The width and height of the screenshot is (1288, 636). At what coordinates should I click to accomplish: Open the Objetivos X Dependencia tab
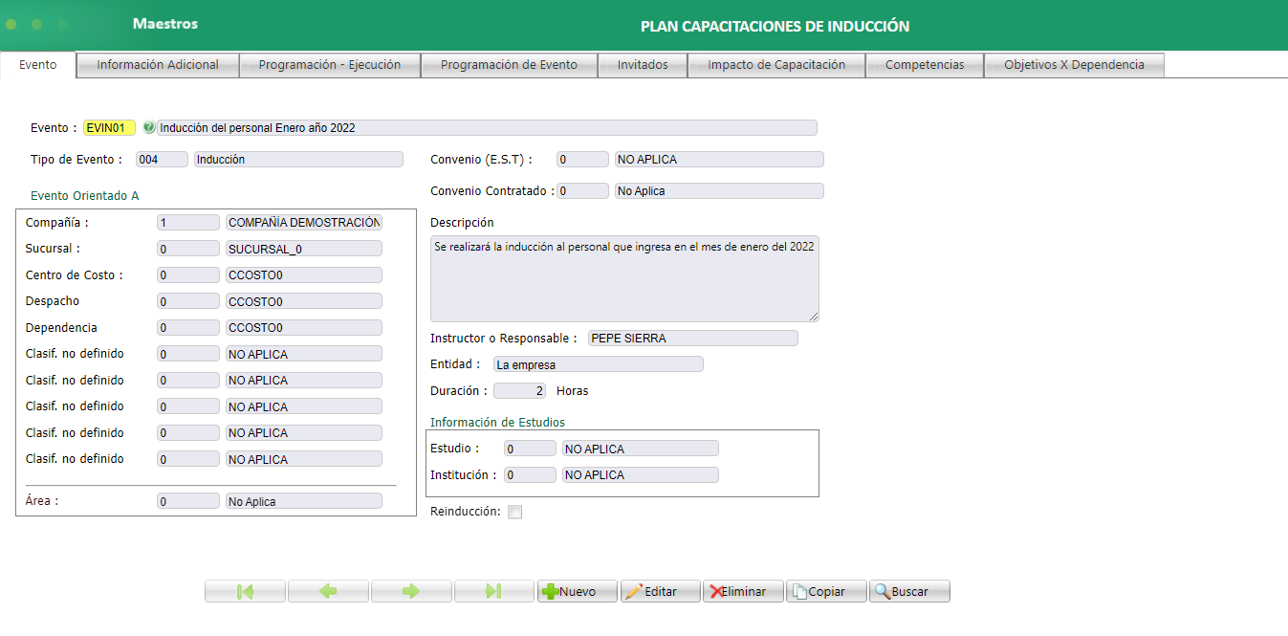(x=1073, y=64)
